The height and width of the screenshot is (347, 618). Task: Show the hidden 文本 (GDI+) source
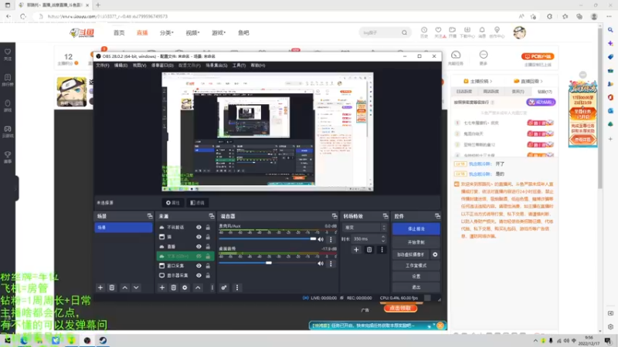click(199, 256)
